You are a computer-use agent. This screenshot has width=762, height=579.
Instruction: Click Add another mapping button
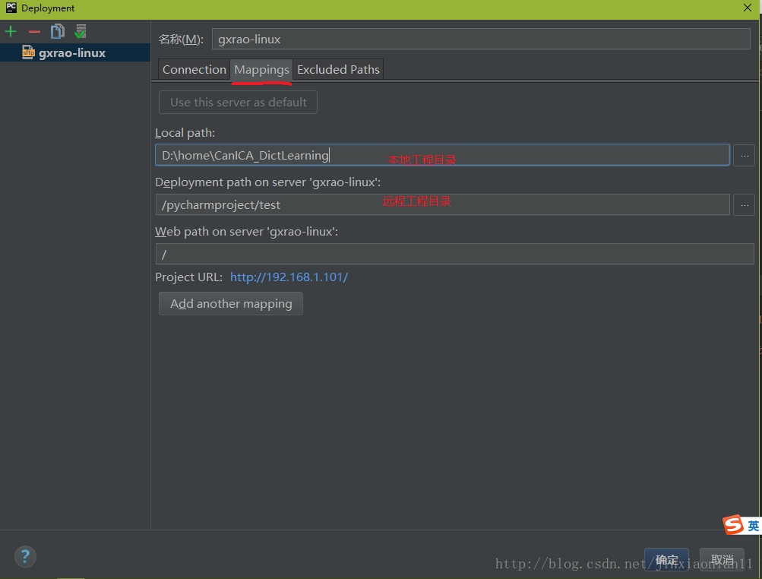pyautogui.click(x=231, y=303)
